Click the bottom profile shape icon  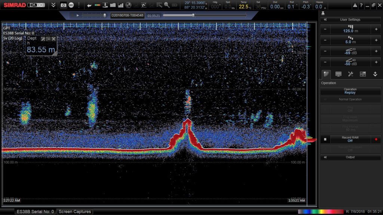(113, 5)
